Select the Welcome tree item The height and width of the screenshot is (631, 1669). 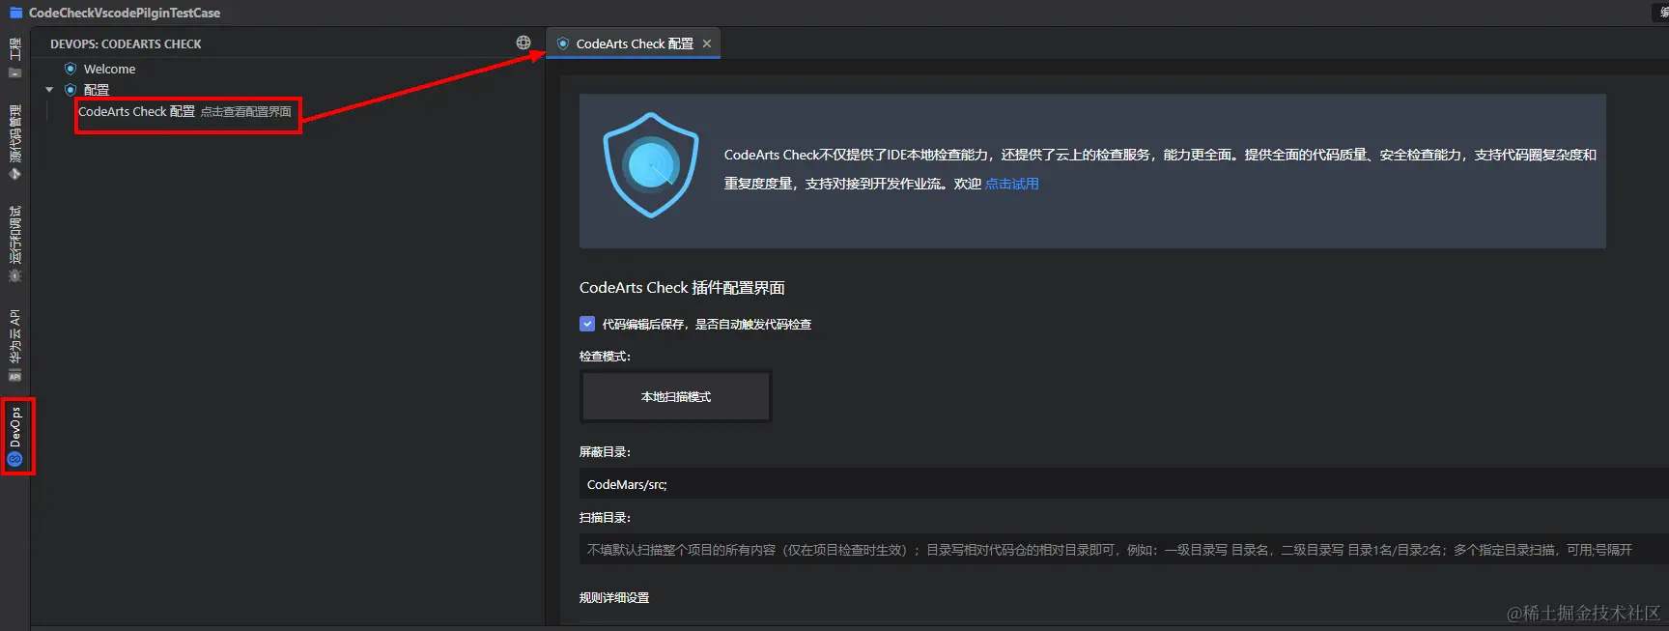(x=109, y=69)
